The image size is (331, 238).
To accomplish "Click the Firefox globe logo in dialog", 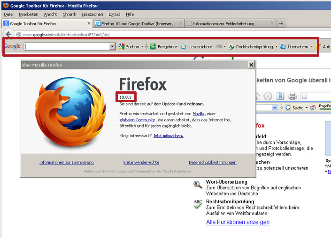I will pos(71,112).
